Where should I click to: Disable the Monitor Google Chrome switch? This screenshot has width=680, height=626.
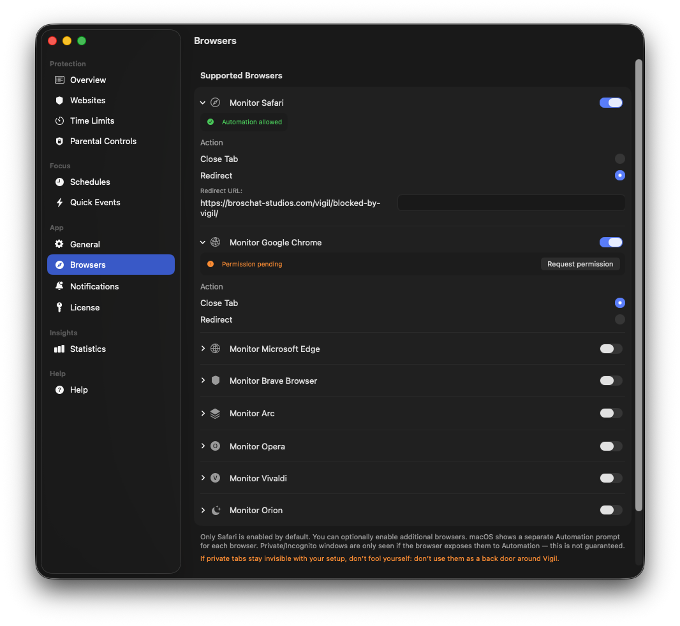point(610,242)
